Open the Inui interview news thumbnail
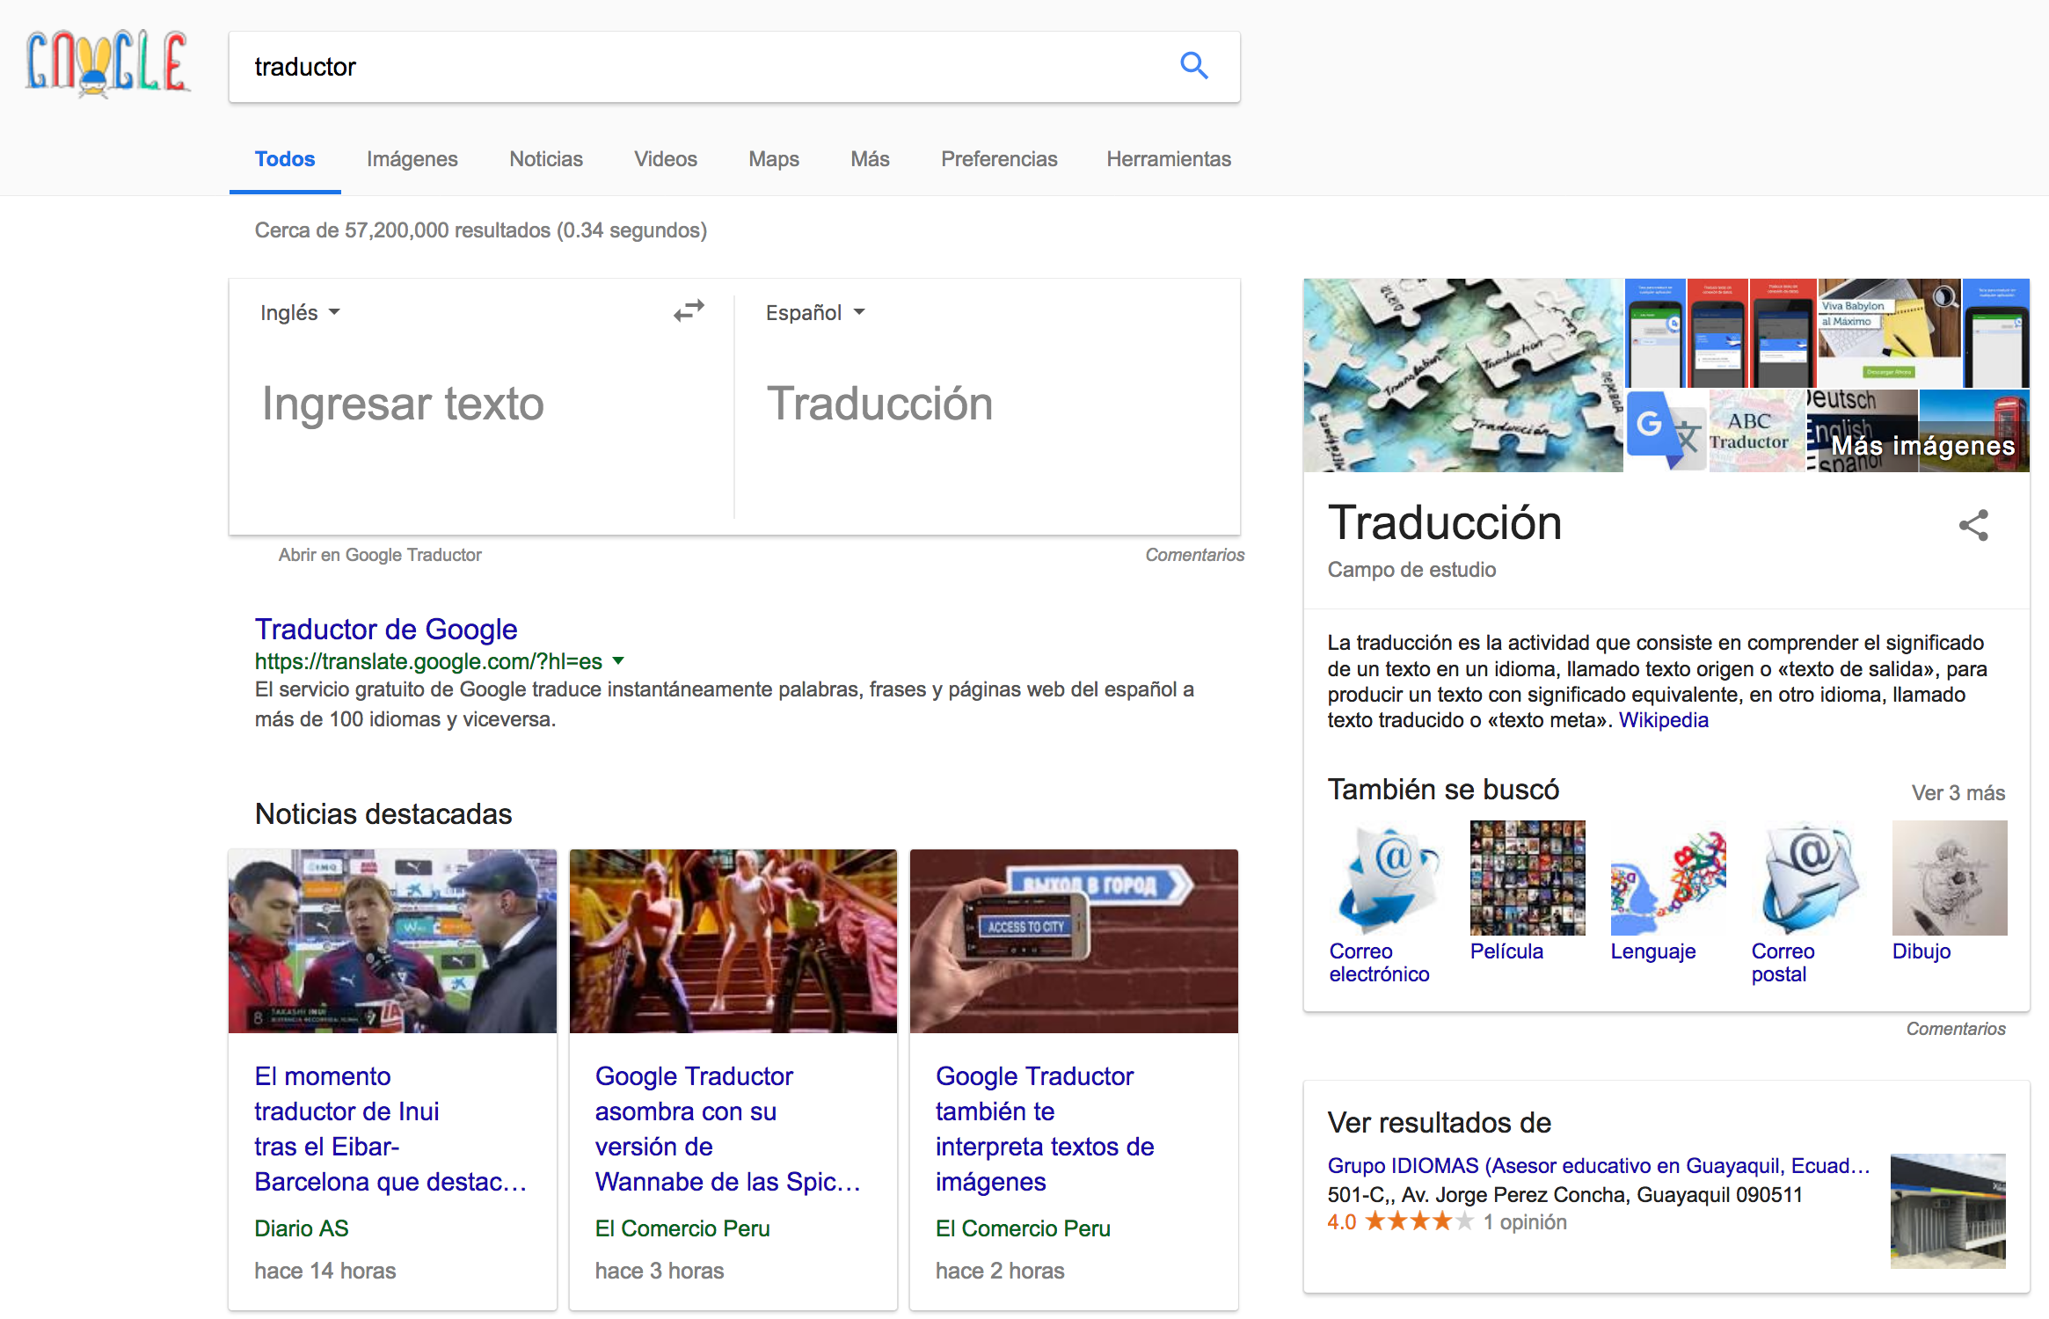The width and height of the screenshot is (2049, 1319). click(x=392, y=941)
